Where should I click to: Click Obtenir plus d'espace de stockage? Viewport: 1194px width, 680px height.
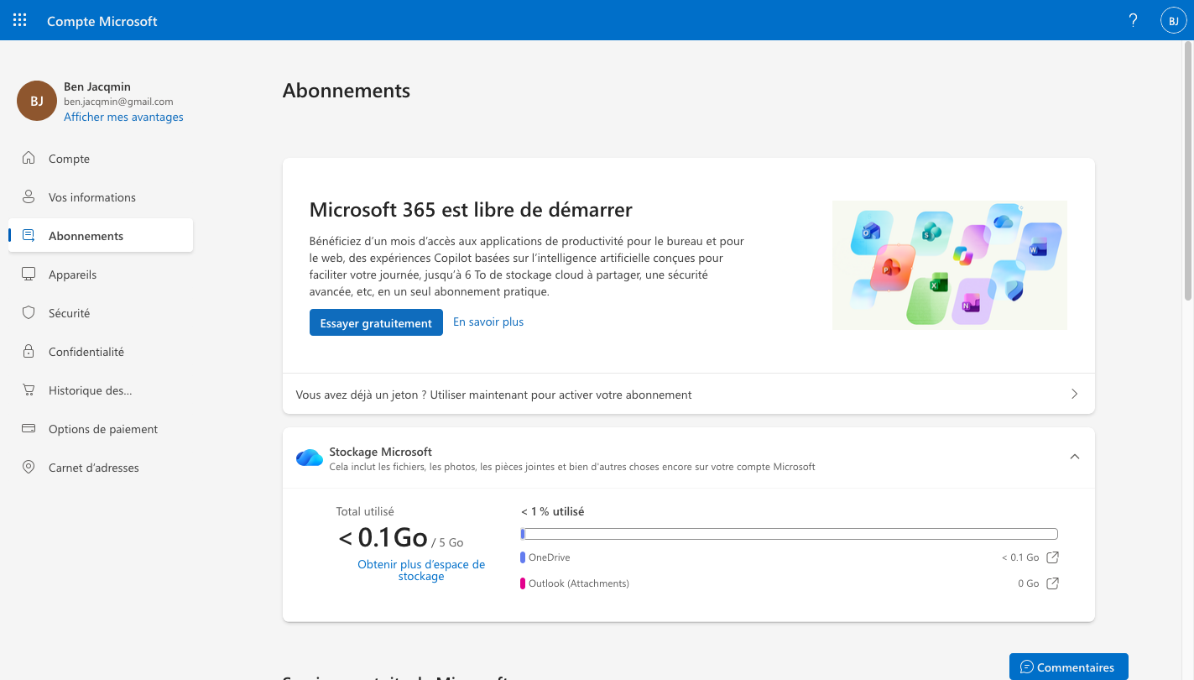click(421, 570)
